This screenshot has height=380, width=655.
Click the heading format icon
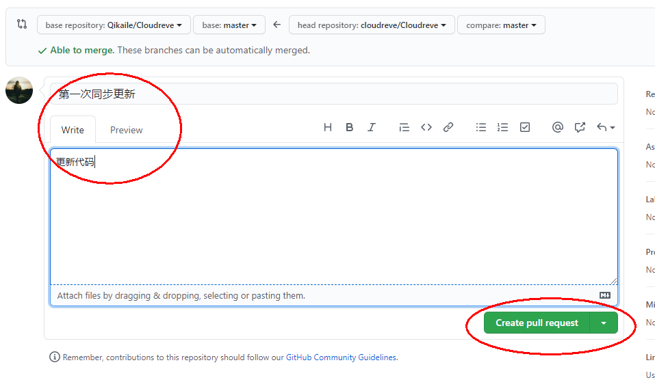328,127
